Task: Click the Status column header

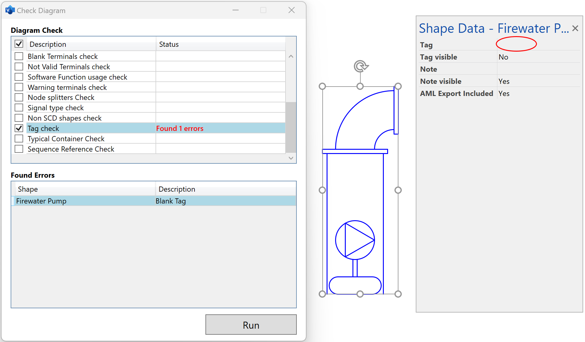Action: (221, 44)
